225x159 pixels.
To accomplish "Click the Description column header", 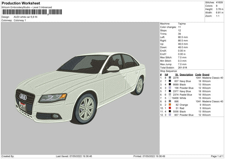I will point(186,74).
